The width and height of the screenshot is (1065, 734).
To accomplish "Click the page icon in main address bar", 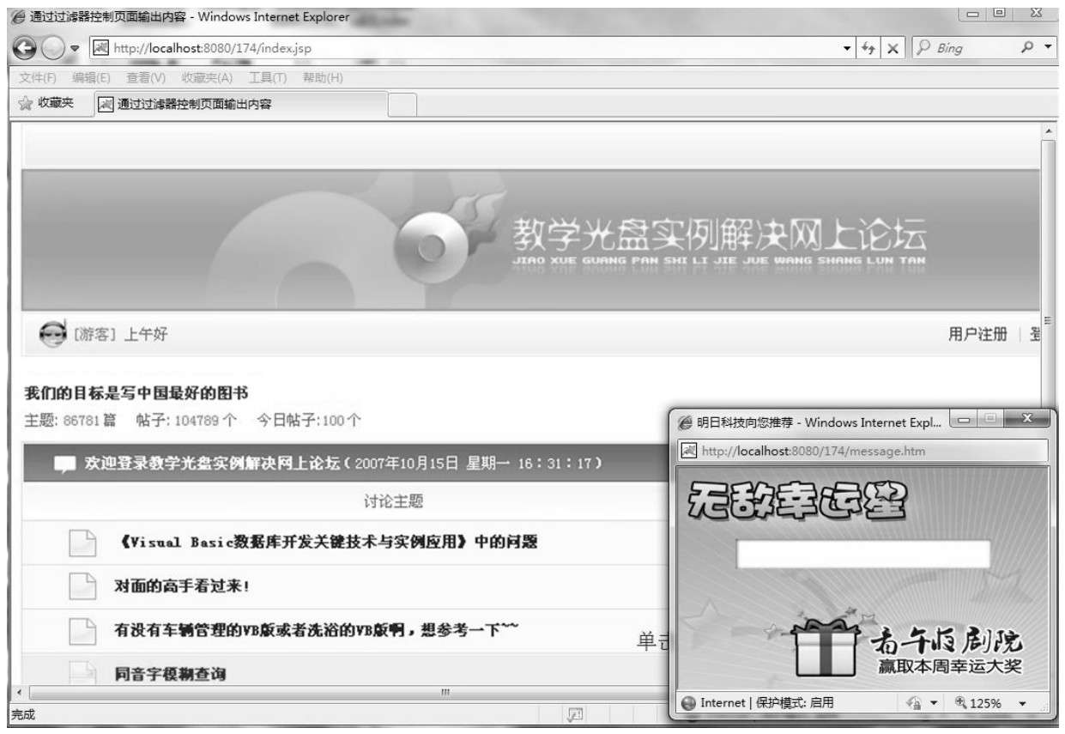I will pyautogui.click(x=100, y=48).
